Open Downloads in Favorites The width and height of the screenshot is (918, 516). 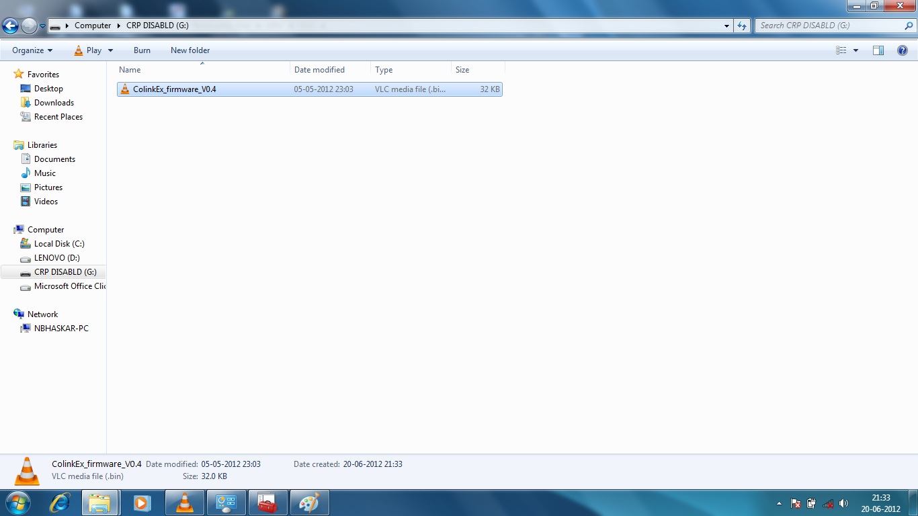[54, 103]
